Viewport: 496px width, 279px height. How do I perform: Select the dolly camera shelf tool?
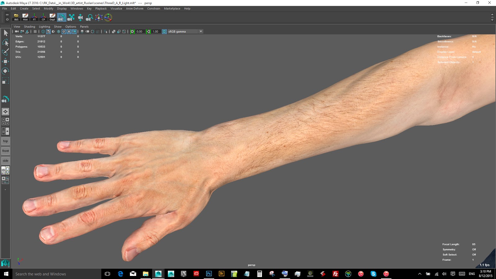click(x=80, y=17)
